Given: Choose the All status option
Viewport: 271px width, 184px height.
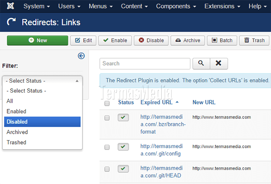Looking at the screenshot, I should click(42, 101).
